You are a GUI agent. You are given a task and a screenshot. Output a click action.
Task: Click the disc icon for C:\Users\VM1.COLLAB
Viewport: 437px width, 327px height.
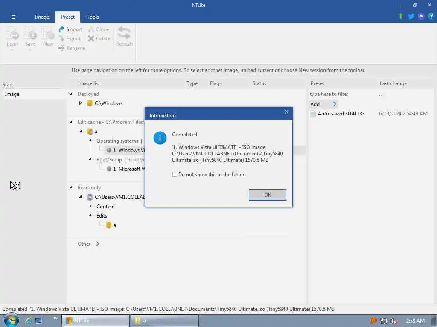[x=90, y=197]
